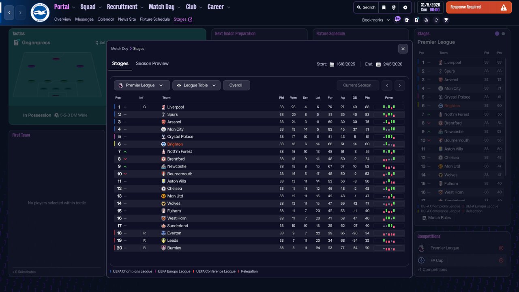
Task: Open the Brighton club badge in header
Action: pos(40,13)
